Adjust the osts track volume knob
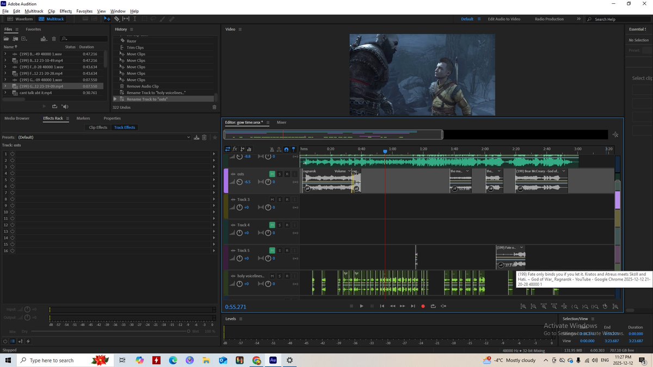This screenshot has height=367, width=653. click(239, 182)
